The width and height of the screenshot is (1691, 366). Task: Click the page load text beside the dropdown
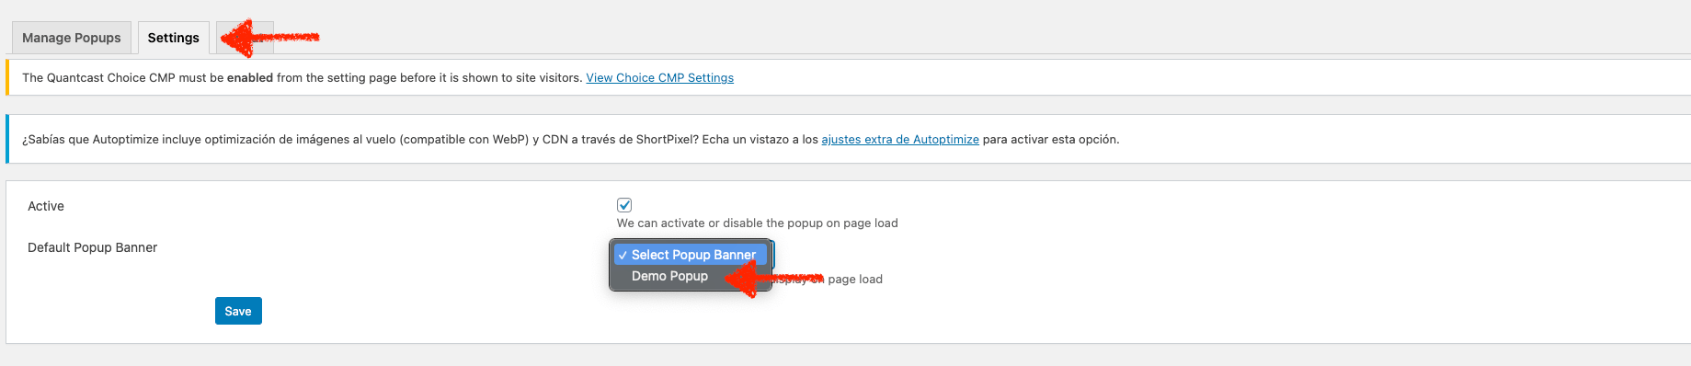pos(855,280)
